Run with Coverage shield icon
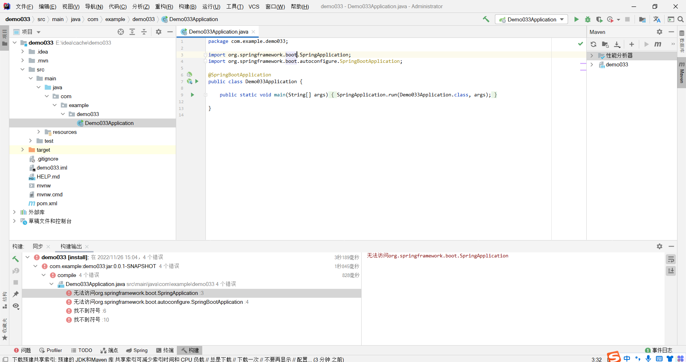686x362 pixels. (599, 19)
